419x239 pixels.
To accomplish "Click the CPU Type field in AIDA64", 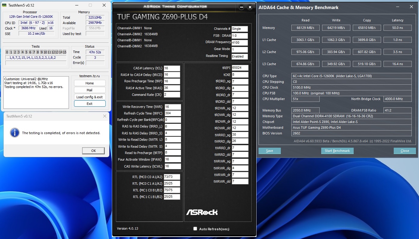I will [x=351, y=76].
